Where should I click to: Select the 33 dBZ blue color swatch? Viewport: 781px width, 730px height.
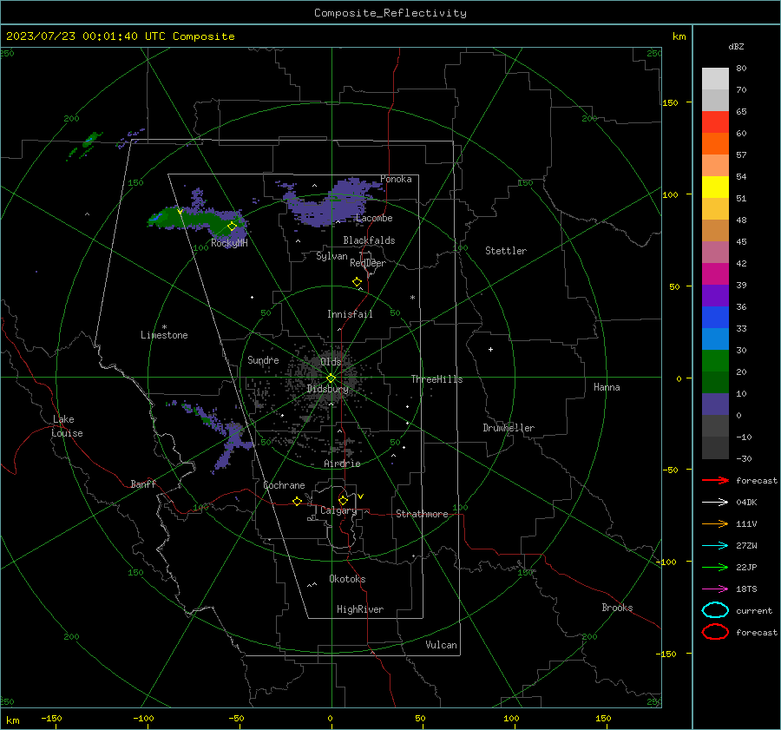(715, 339)
